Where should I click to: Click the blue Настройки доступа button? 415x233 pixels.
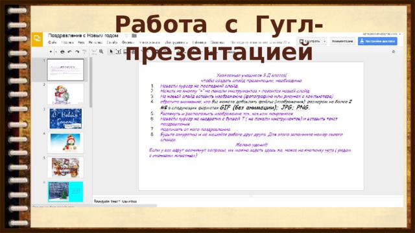(377, 41)
